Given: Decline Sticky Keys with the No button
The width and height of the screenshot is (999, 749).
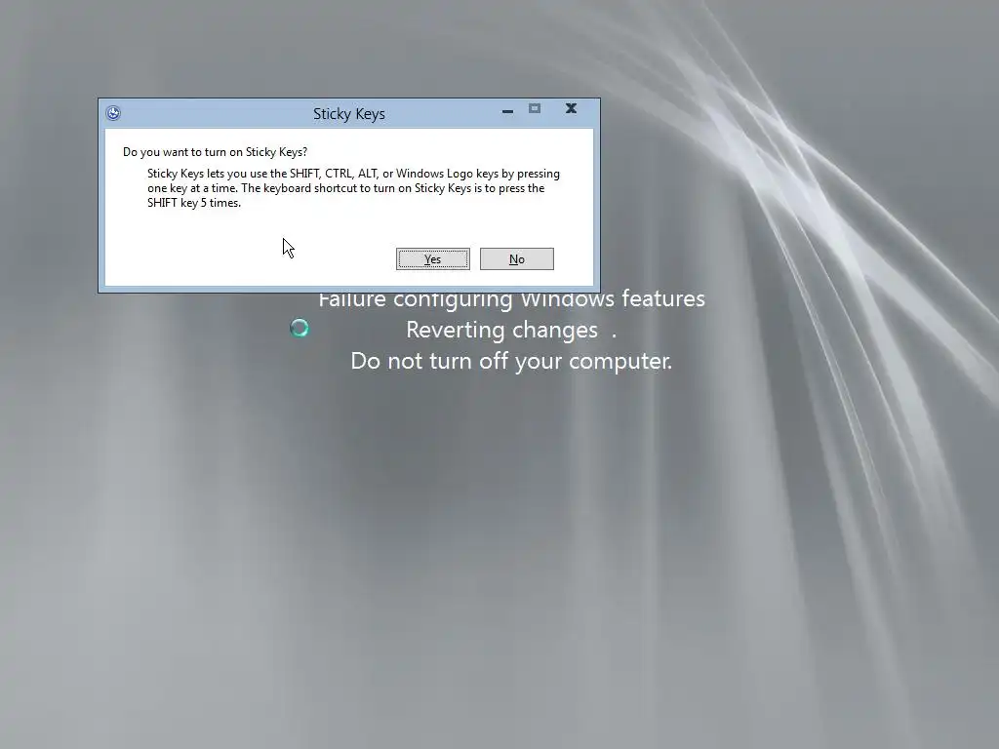Looking at the screenshot, I should pyautogui.click(x=517, y=259).
